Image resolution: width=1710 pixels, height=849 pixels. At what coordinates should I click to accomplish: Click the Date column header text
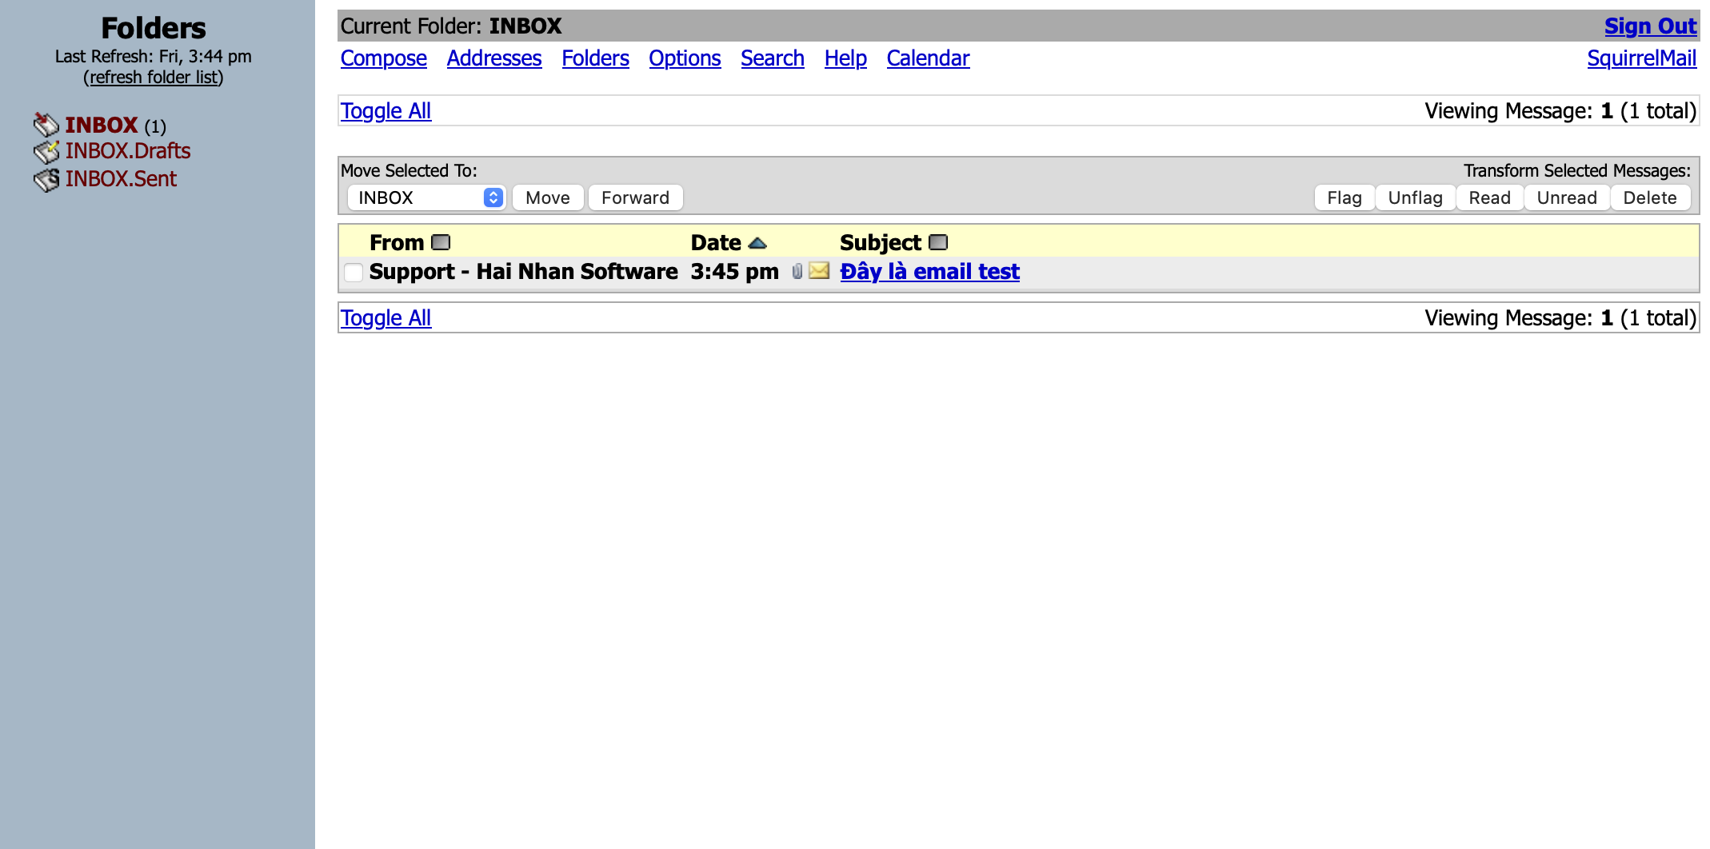(x=716, y=242)
